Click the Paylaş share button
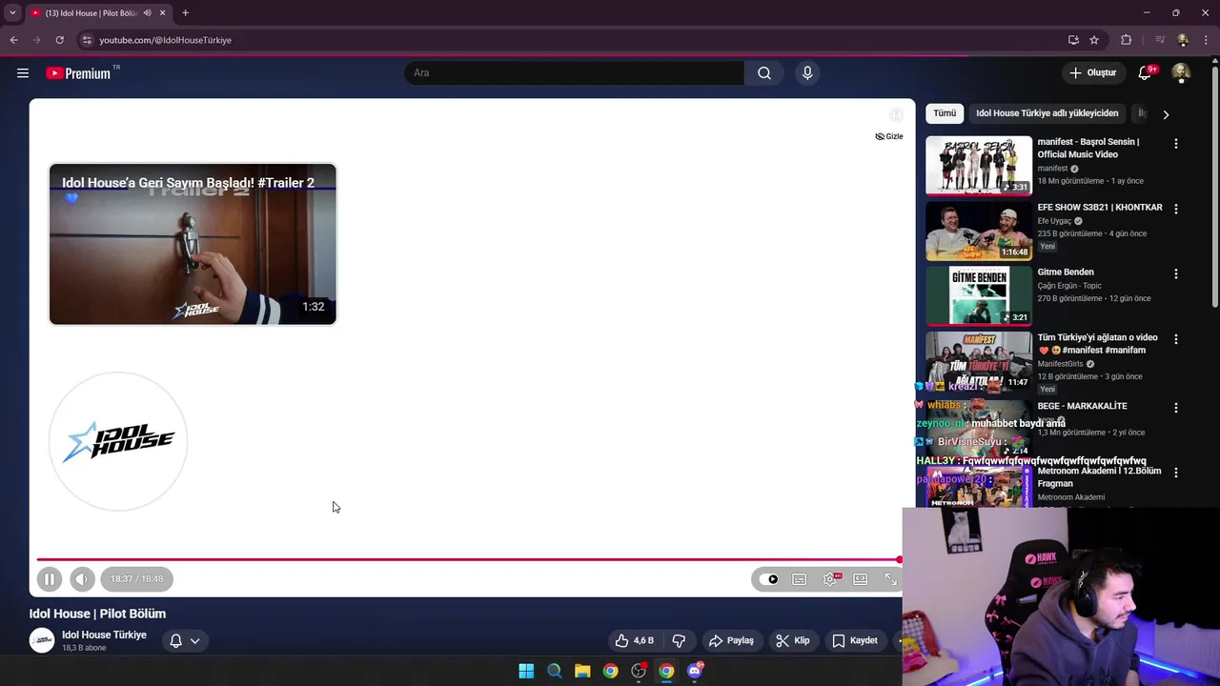1220x686 pixels. pyautogui.click(x=731, y=640)
